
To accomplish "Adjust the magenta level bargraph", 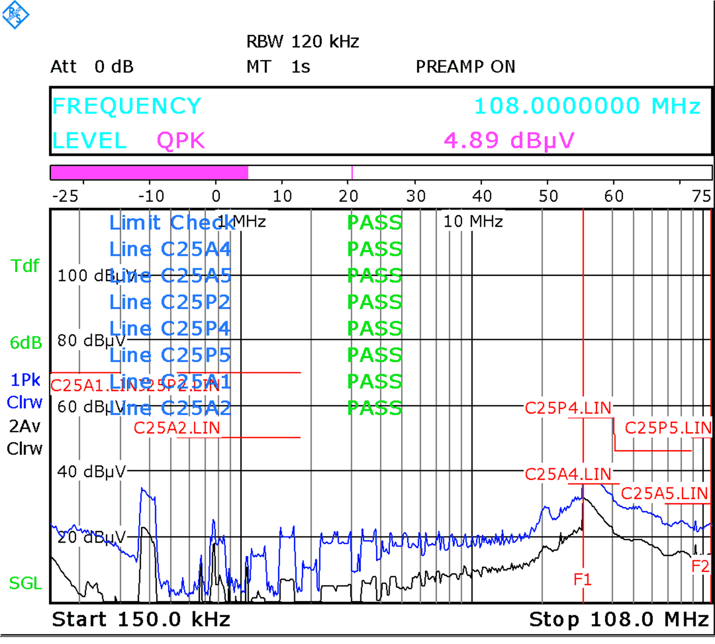I will (x=147, y=172).
